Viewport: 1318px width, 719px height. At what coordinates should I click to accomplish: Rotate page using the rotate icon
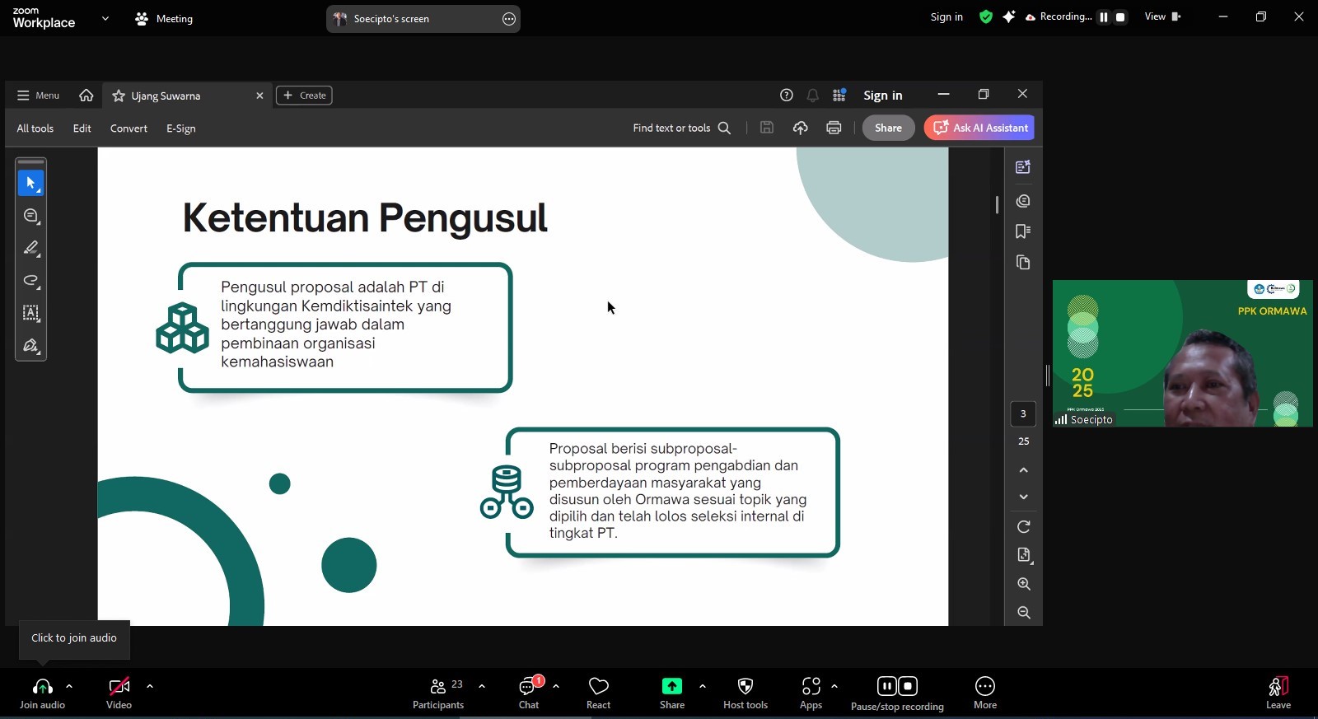[x=1024, y=527]
